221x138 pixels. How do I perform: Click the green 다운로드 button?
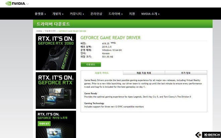pyautogui.click(x=91, y=64)
